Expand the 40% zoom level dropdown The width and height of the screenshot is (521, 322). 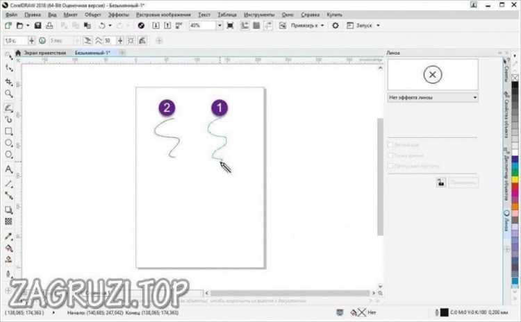[x=220, y=26]
